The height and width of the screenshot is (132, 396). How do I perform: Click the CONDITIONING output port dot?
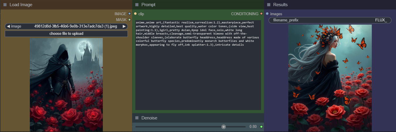tap(261, 14)
